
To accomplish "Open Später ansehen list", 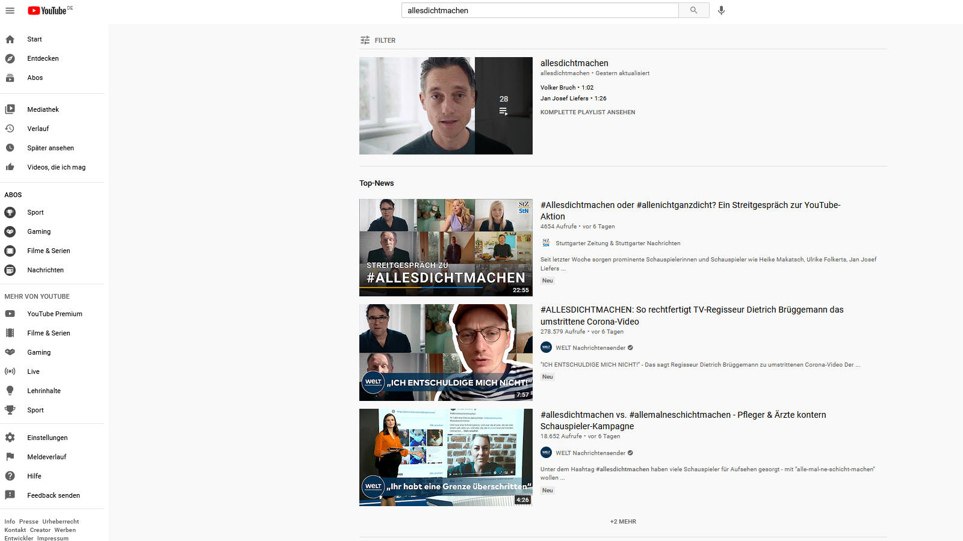I will click(x=52, y=148).
